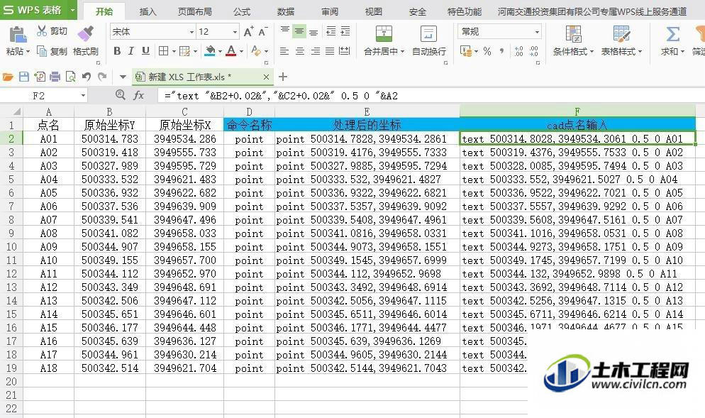Click the draw border table icon
Image resolution: width=705 pixels, height=418 pixels.
tap(185, 51)
